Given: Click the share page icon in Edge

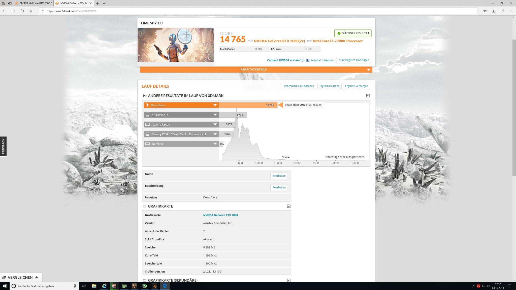Looking at the screenshot, I should (502, 11).
